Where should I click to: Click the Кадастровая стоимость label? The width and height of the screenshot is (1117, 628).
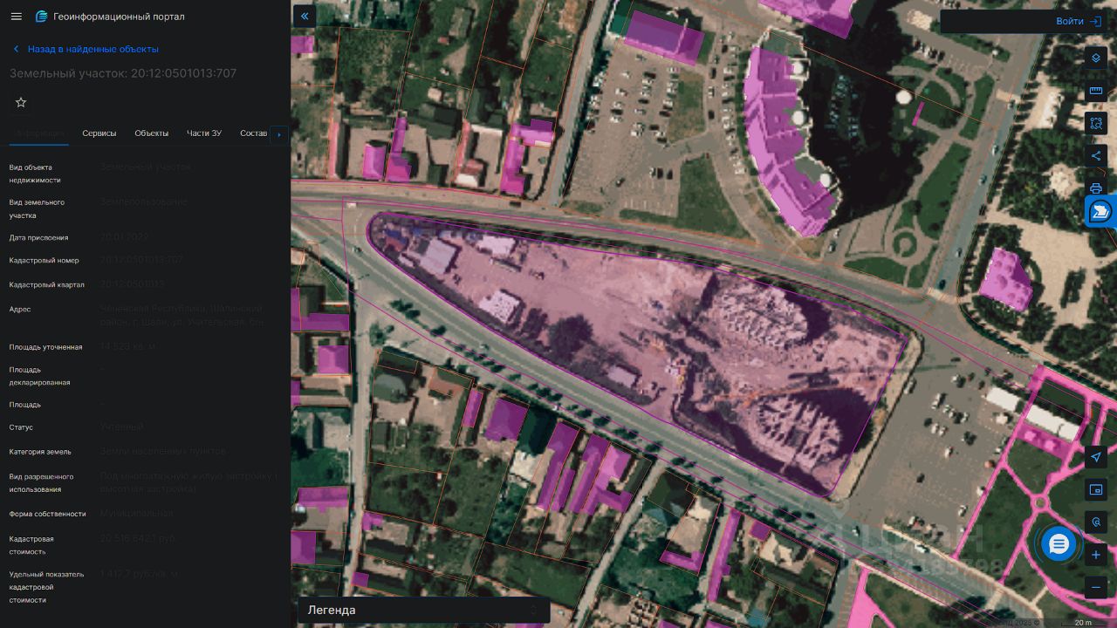(32, 545)
